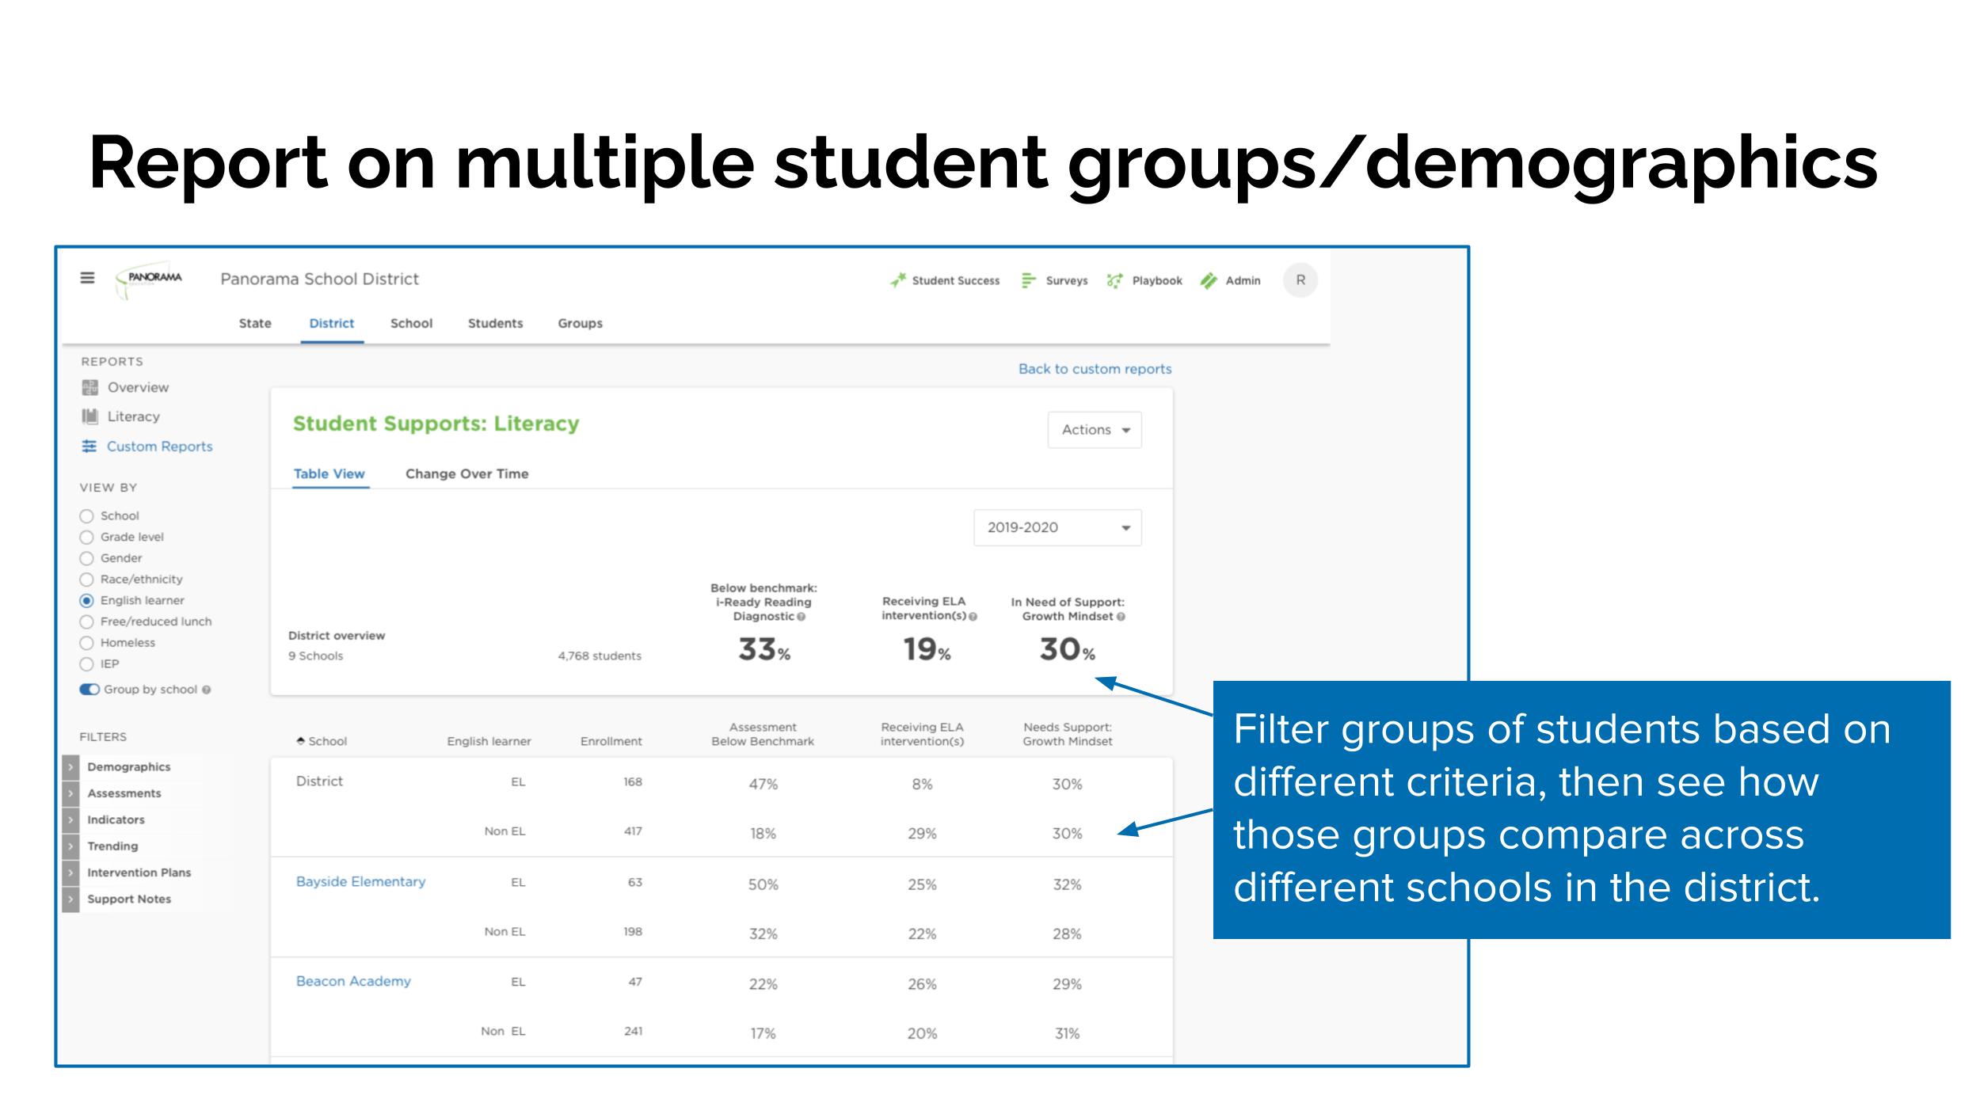1980x1114 pixels.
Task: Click the Panorama logo
Action: pos(150,282)
